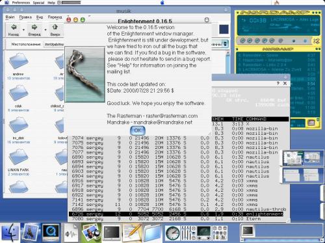The image size is (325, 243).
Task: Open the Файл menu
Action: click(10, 17)
